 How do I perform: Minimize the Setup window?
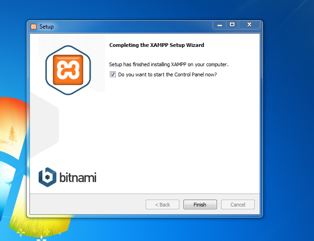point(220,25)
